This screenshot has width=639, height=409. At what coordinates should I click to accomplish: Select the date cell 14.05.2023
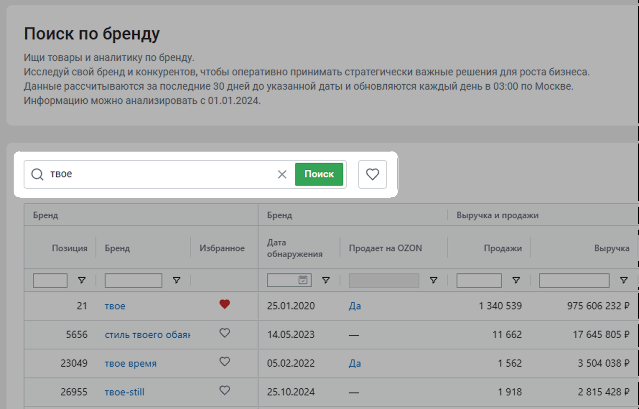pyautogui.click(x=291, y=335)
